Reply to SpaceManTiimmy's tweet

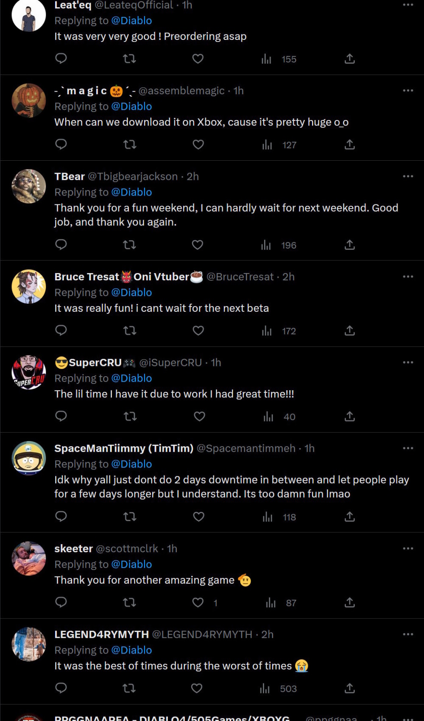tap(61, 516)
